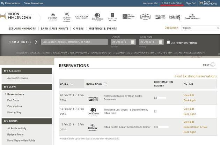Sort reservations by Dates icon
This screenshot has height=145, width=220.
pyautogui.click(x=71, y=84)
